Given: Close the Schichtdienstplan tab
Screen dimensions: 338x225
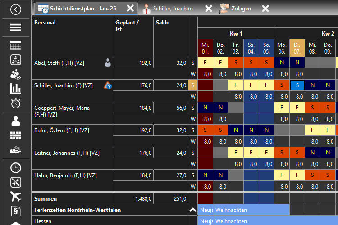Looking at the screenshot, I should [x=130, y=9].
